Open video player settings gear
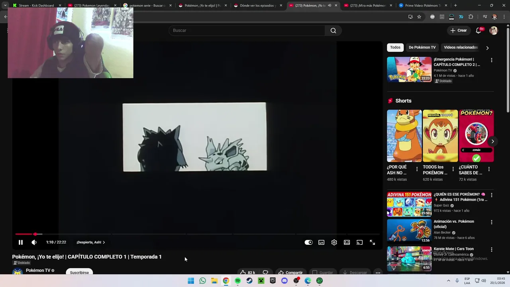510x287 pixels. (x=334, y=242)
